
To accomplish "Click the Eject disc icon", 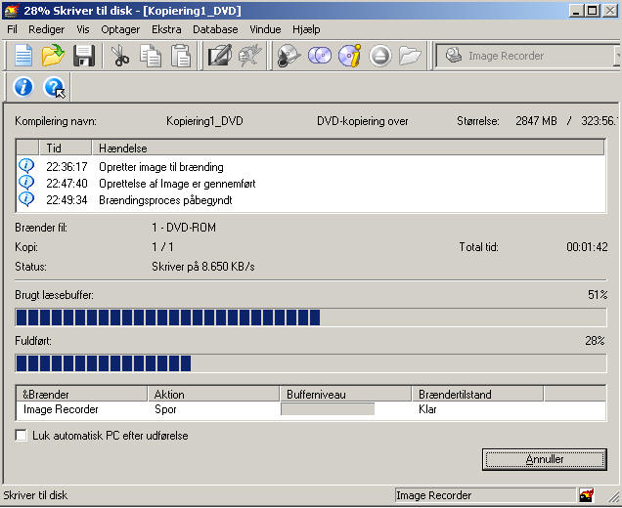I will (380, 56).
